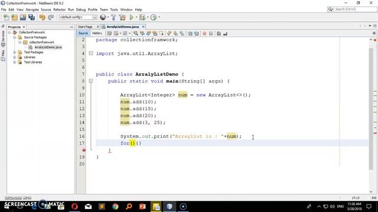Image resolution: width=378 pixels, height=212 pixels.
Task: Close the ArralyListDemo.java tab
Action: click(x=143, y=26)
